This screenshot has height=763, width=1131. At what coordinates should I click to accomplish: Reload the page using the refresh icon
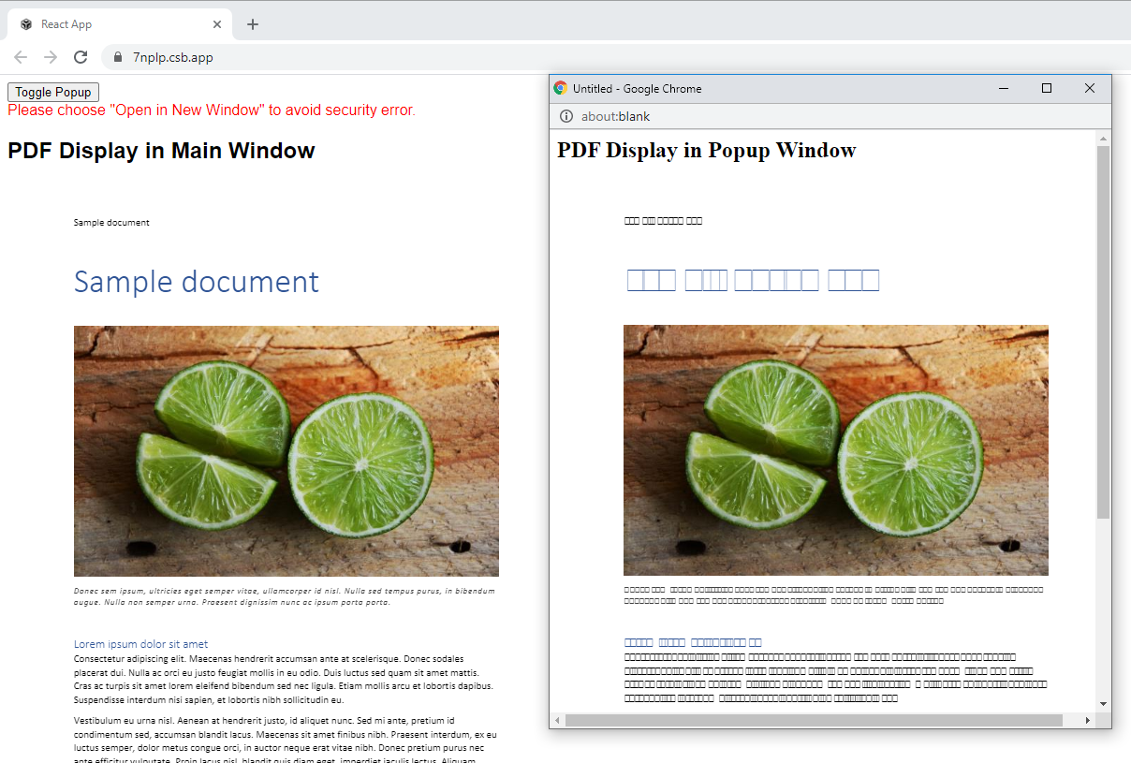point(81,56)
